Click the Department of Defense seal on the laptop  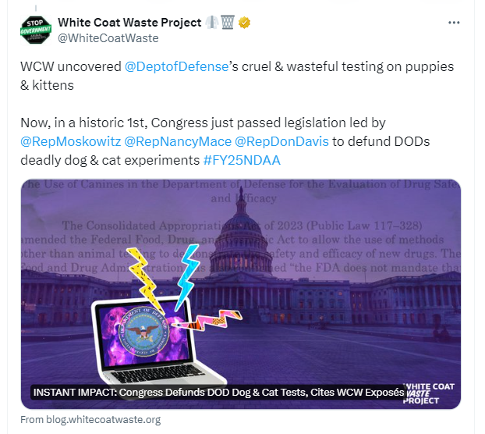[144, 332]
